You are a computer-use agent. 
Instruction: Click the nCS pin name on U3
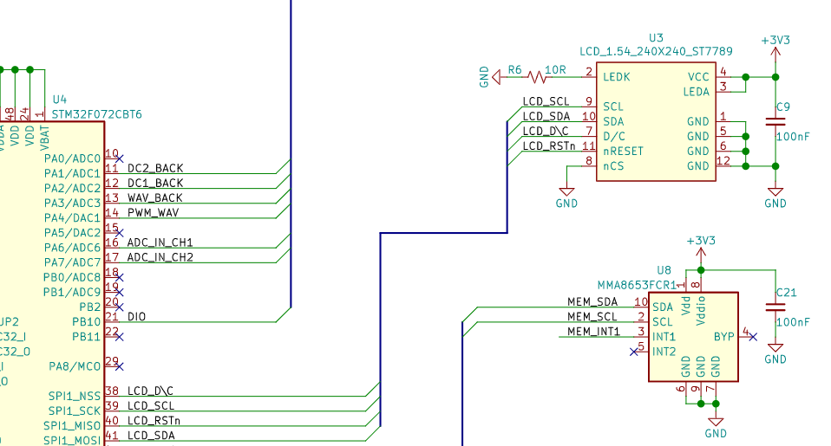click(x=614, y=166)
